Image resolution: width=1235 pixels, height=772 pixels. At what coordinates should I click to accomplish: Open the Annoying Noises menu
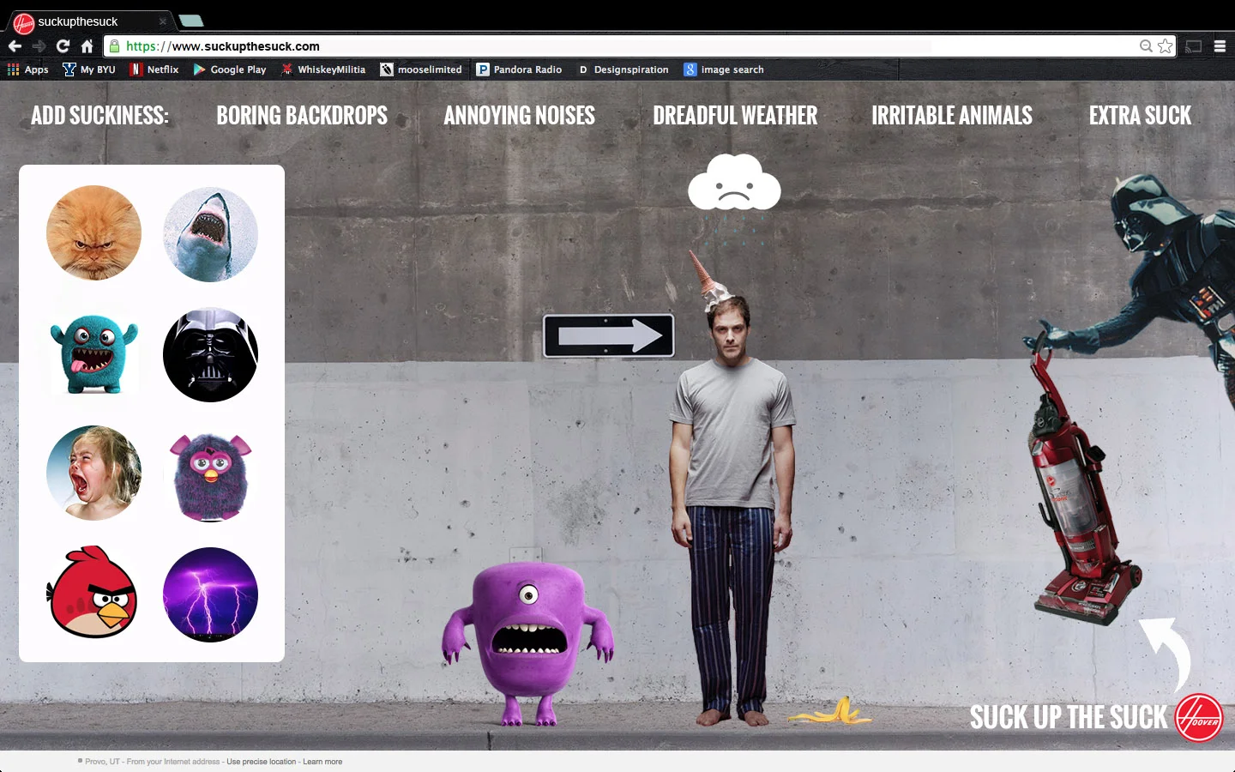tap(519, 116)
